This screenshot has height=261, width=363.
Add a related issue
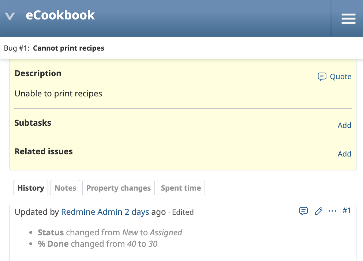344,154
